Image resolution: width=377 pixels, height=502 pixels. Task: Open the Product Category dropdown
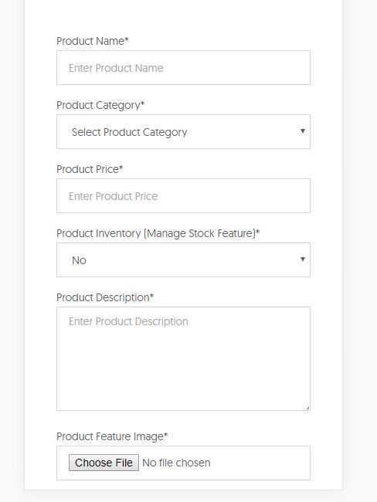(x=183, y=131)
